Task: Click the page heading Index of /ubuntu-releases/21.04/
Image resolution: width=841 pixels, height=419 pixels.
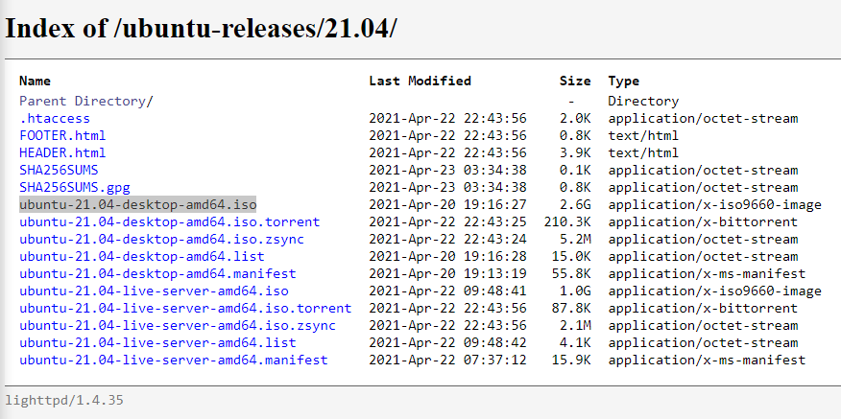Action: pyautogui.click(x=202, y=29)
